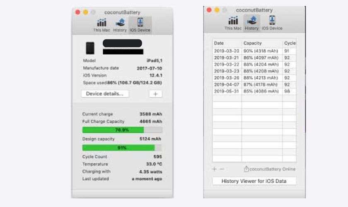Image resolution: width=348 pixels, height=207 pixels.
Task: Click the 91% design capacity bar
Action: tap(122, 148)
